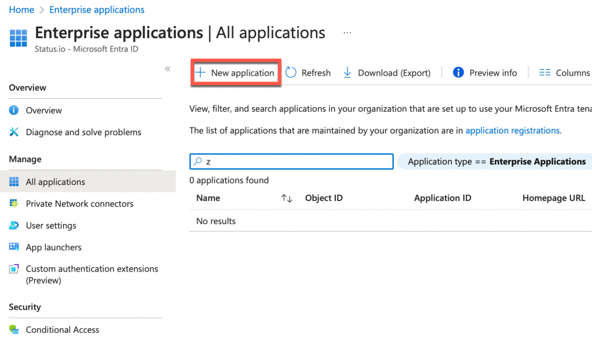Screen dimensions: 592x342
Task: Click the App launchers icon in sidebar
Action: (x=14, y=247)
